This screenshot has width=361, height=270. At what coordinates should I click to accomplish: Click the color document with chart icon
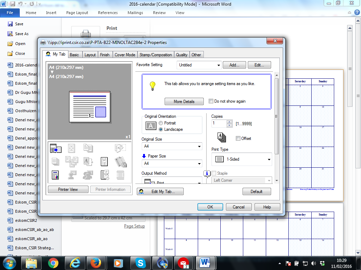point(55,175)
